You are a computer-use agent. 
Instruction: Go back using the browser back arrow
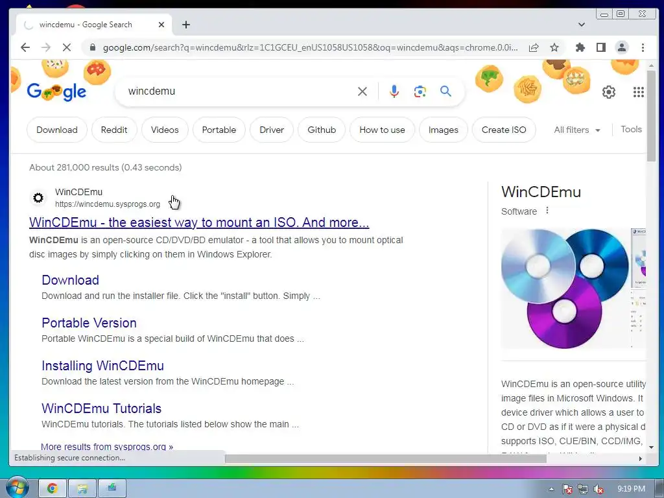point(25,47)
